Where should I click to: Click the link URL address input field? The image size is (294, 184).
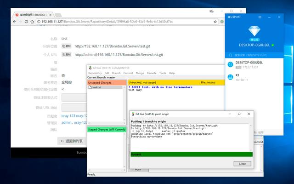click(74, 108)
